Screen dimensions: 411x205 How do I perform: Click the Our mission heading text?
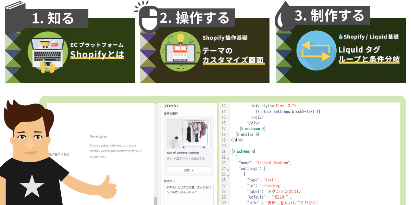point(98,136)
